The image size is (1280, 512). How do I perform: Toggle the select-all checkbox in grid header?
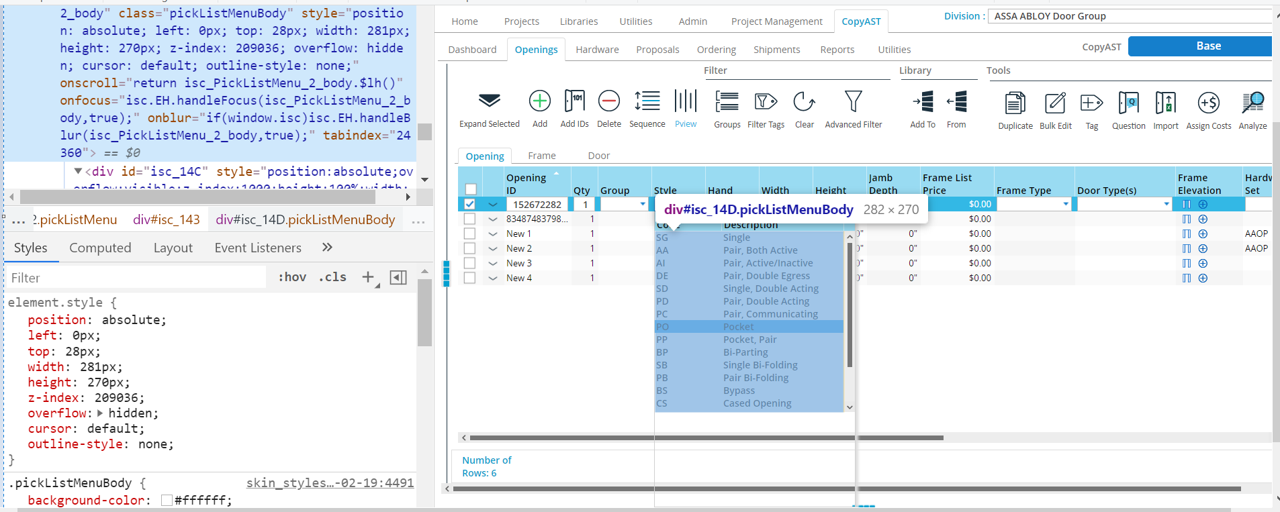(471, 189)
